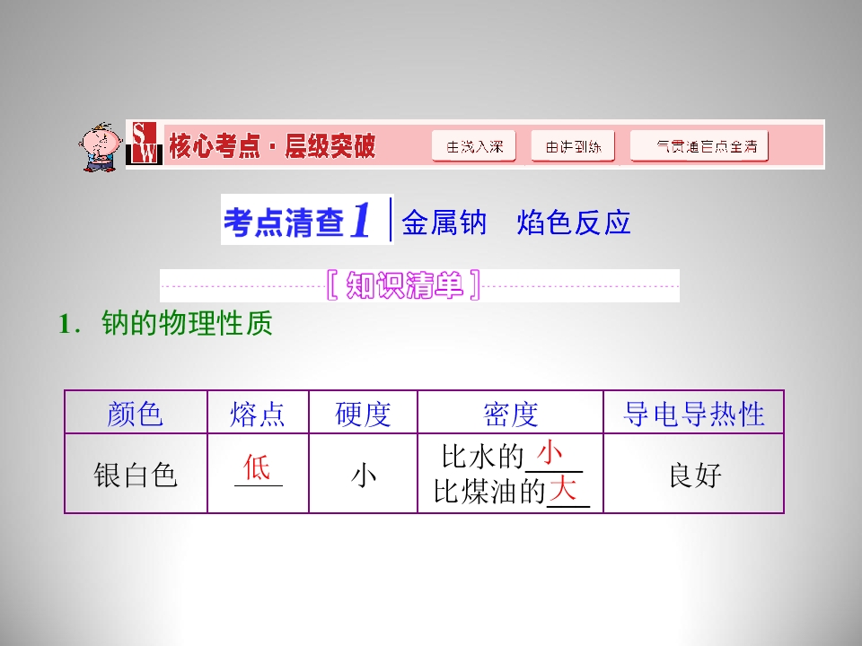The height and width of the screenshot is (646, 862).
Task: Click the red answer 低 under 熔点
Action: 257,467
